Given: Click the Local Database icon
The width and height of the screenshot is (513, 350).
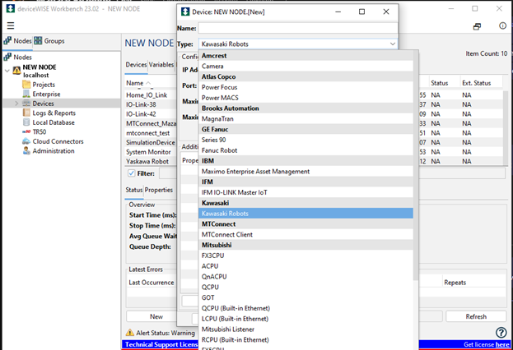Looking at the screenshot, I should pyautogui.click(x=26, y=122).
